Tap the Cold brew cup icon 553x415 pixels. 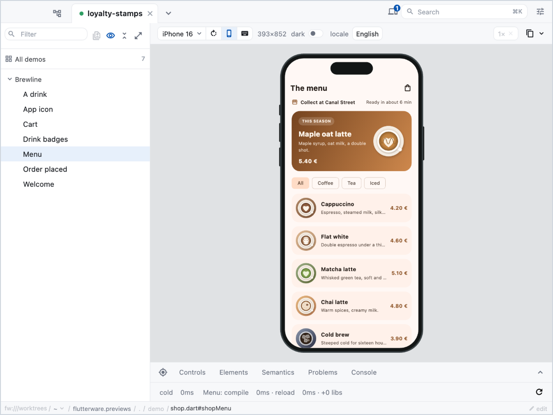(306, 338)
